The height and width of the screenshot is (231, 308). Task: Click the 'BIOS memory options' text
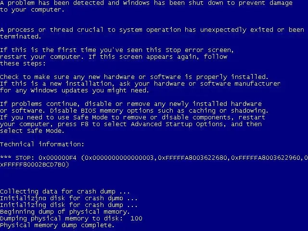tap(117, 111)
